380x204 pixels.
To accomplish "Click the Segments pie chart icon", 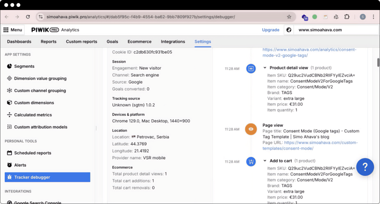I will tap(10, 66).
